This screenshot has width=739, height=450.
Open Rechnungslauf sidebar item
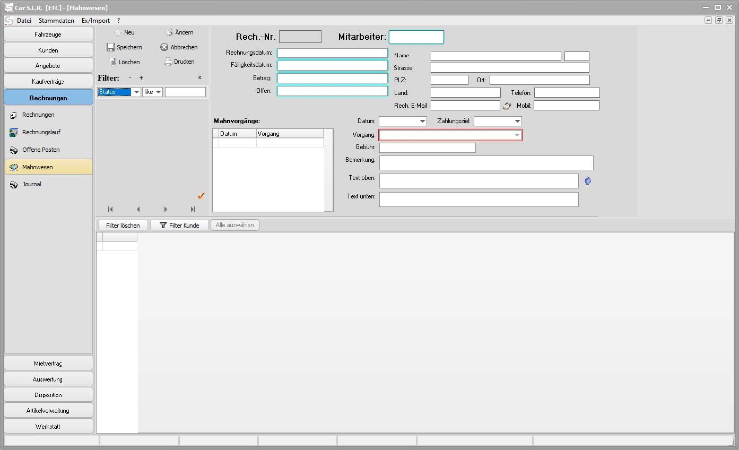click(49, 132)
